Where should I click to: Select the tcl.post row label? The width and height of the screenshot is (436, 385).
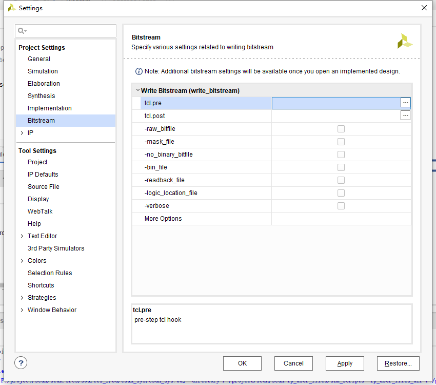154,115
